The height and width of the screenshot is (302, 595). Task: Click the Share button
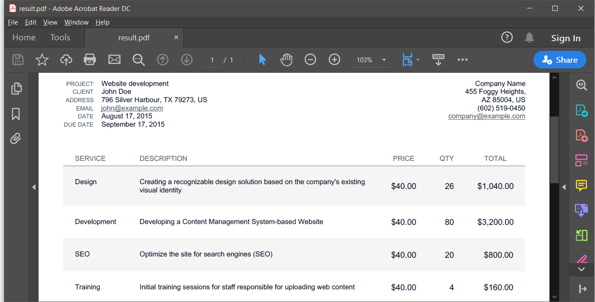(560, 60)
